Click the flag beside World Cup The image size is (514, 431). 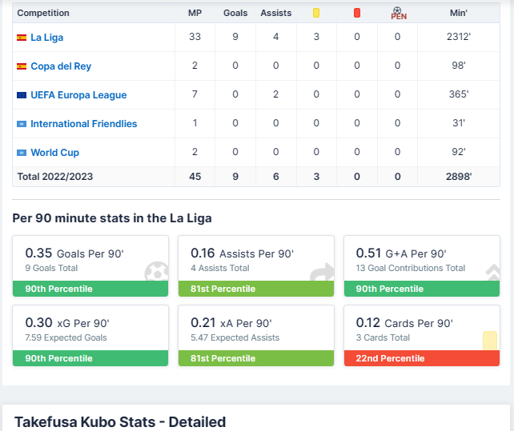(22, 153)
